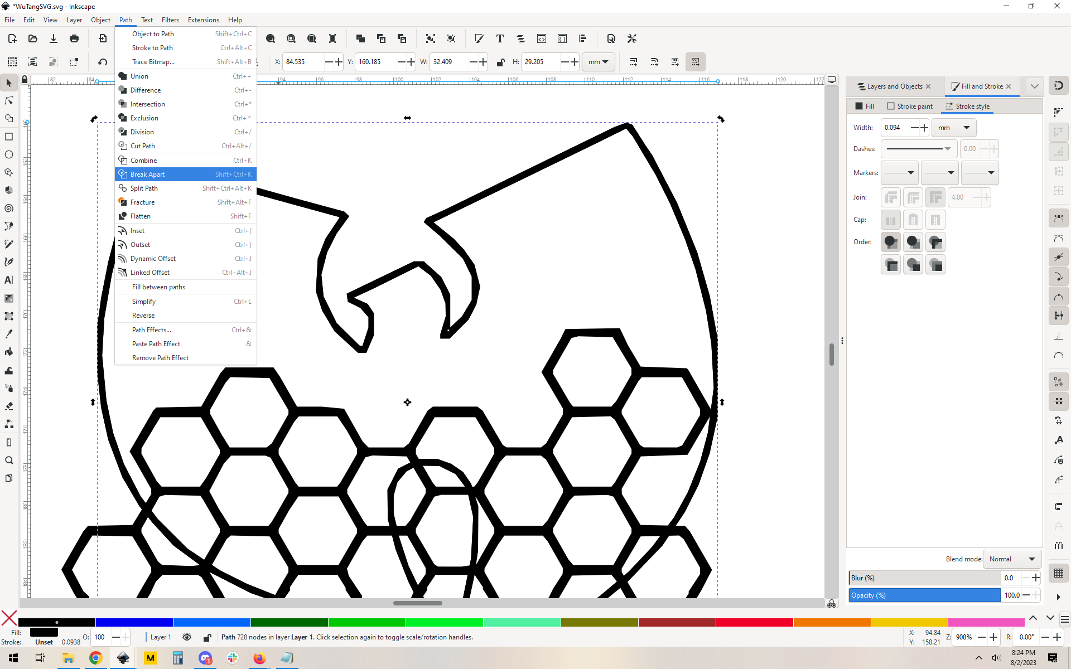
Task: Click Fill between paths entry
Action: (186, 287)
